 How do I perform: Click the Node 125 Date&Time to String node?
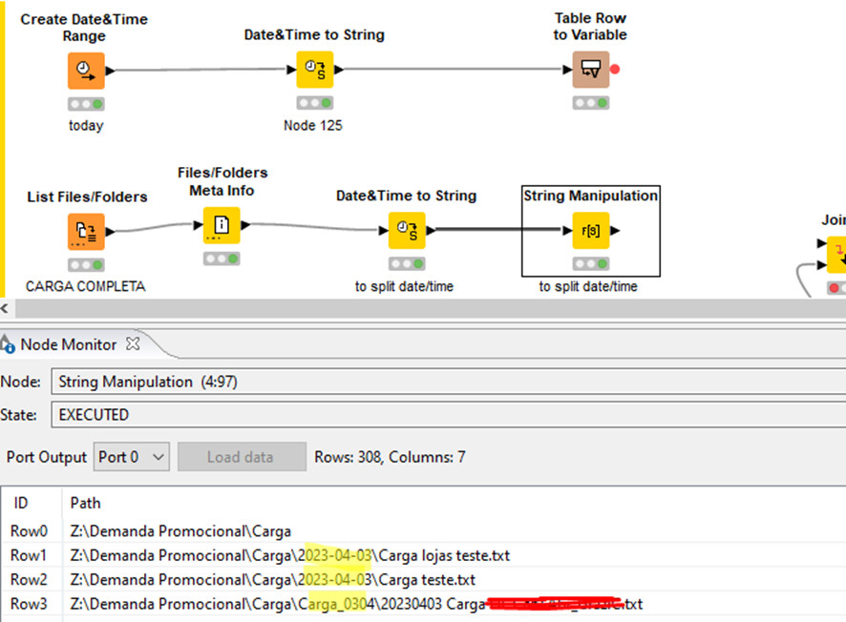(314, 70)
